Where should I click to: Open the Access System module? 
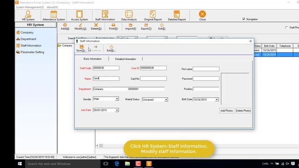79,15
